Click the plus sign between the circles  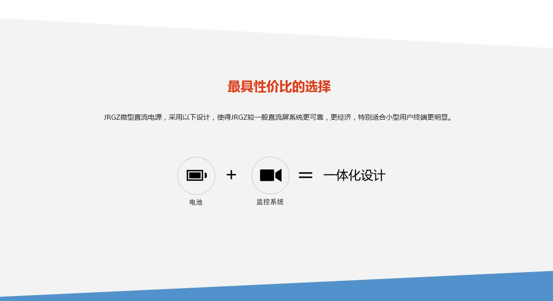point(231,175)
